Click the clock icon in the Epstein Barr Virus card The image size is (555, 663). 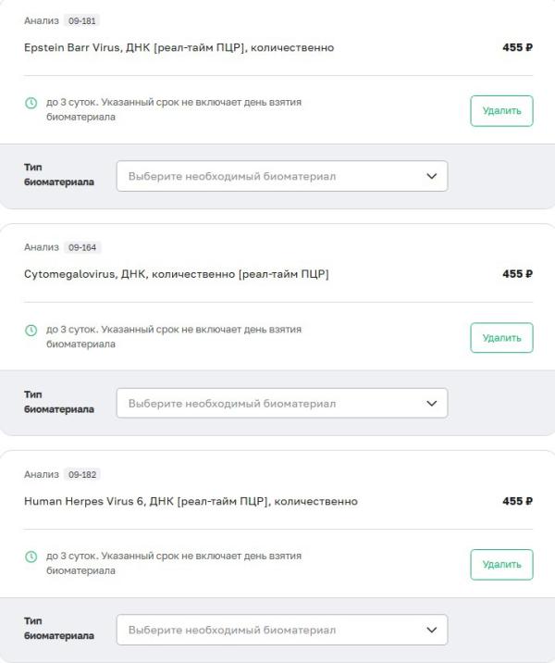(x=31, y=103)
